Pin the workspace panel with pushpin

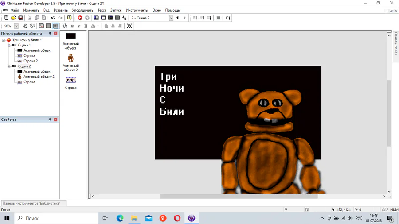tap(50, 34)
